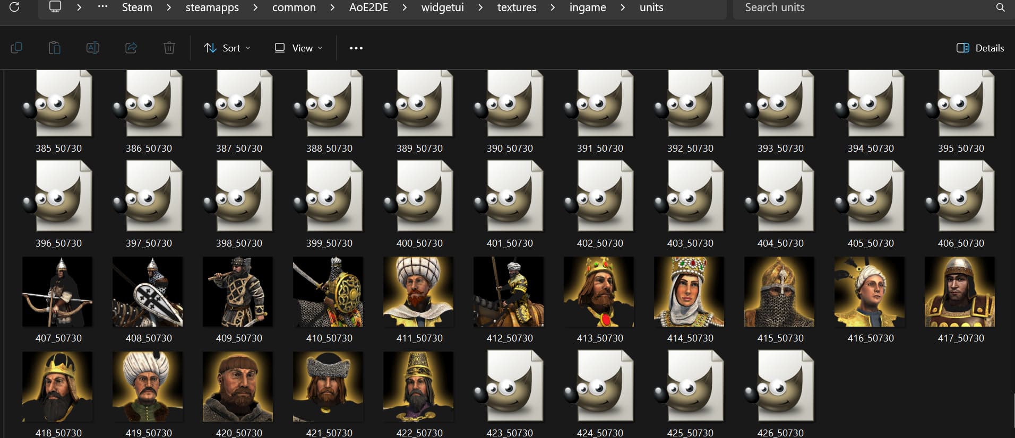This screenshot has width=1015, height=438.
Task: Click the Copy icon in toolbar
Action: [x=16, y=48]
